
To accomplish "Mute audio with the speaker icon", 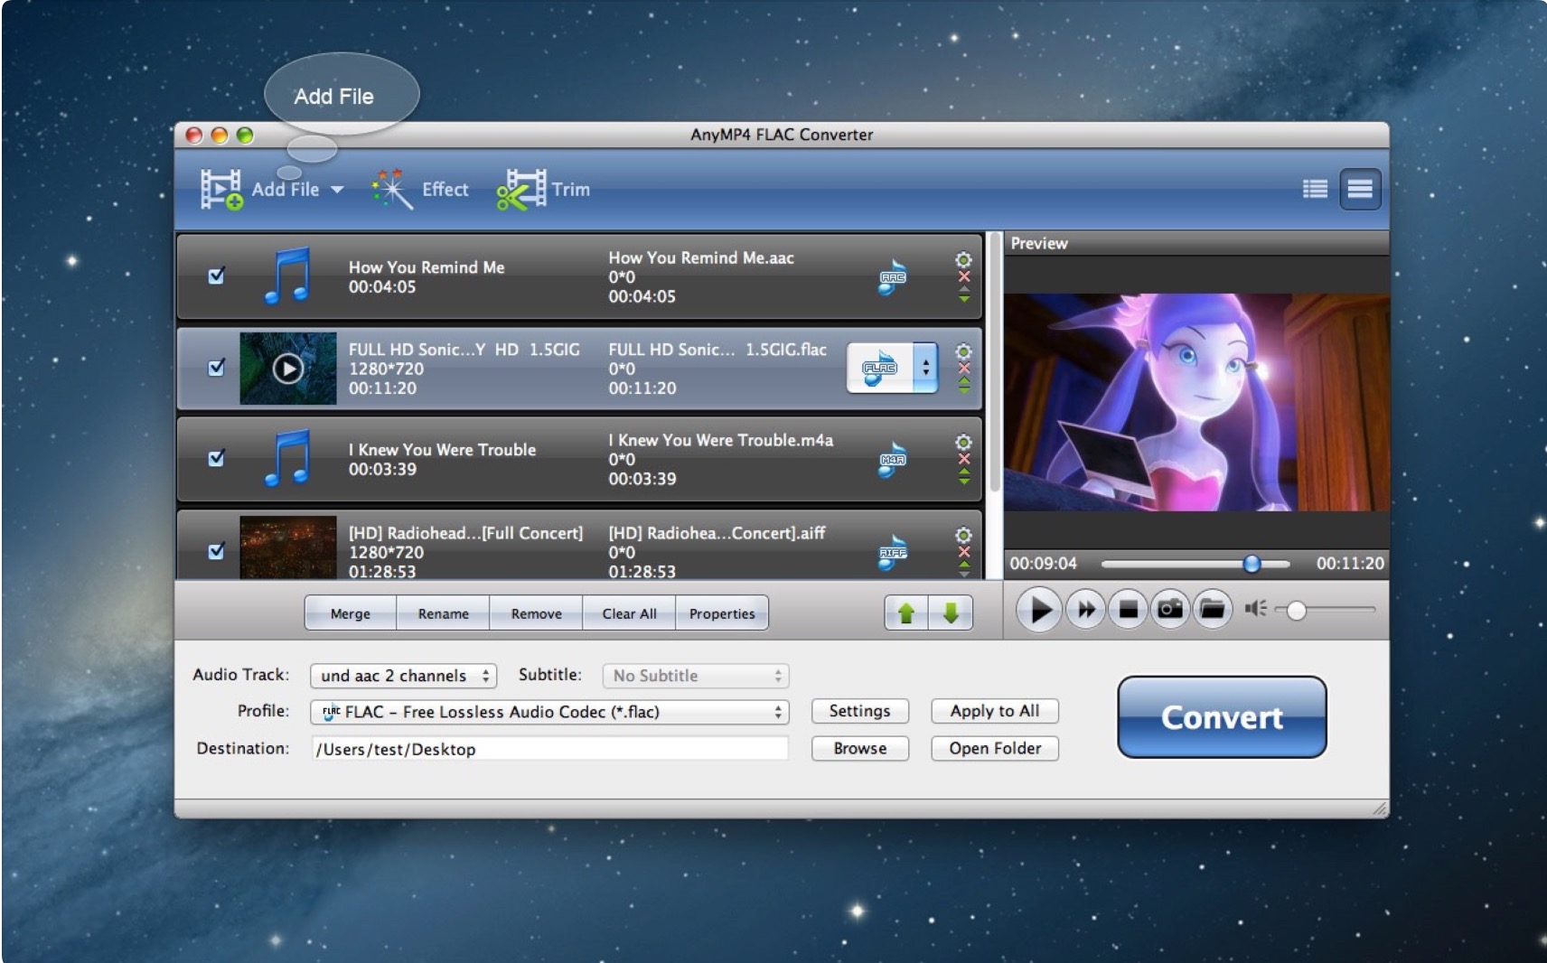I will 1254,609.
